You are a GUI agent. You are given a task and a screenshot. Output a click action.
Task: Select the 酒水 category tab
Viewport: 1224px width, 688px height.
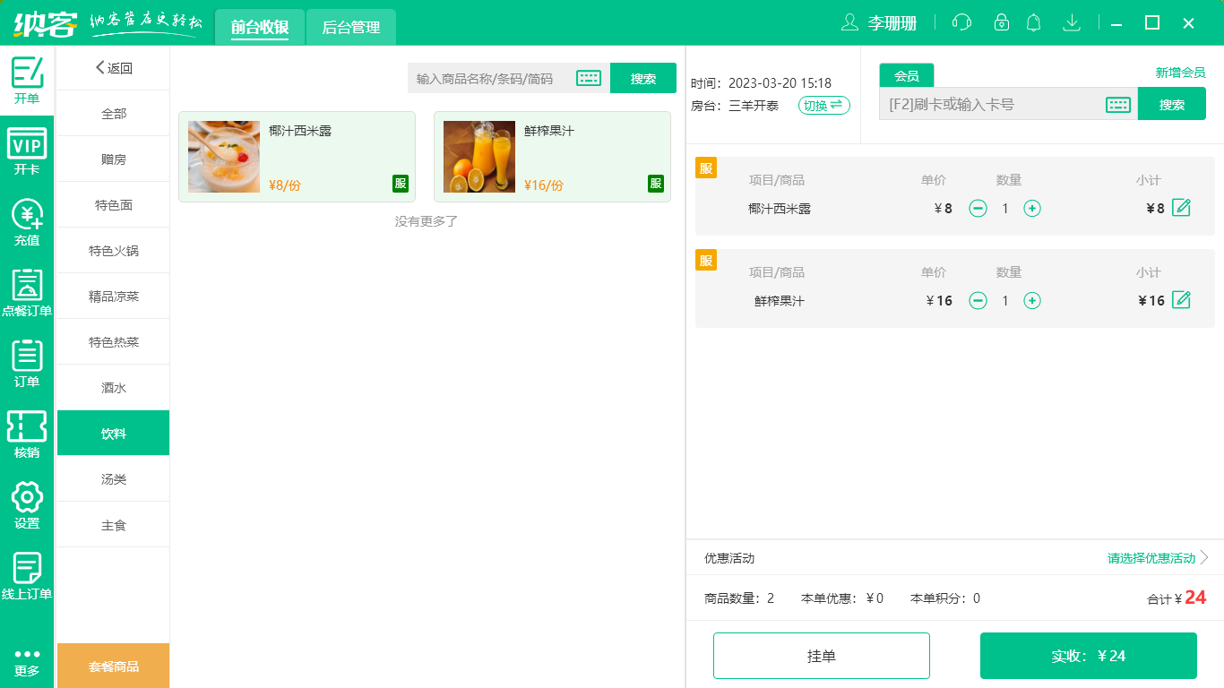[112, 387]
